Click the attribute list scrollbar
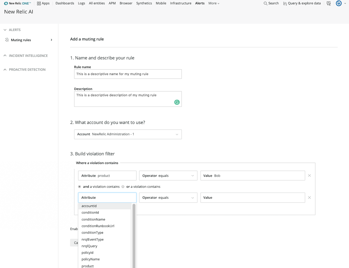Screen dimensions: 349x268 [134, 235]
